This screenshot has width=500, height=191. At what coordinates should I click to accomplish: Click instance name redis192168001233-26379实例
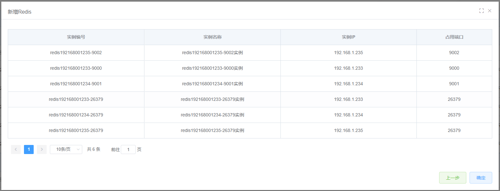pos(212,99)
